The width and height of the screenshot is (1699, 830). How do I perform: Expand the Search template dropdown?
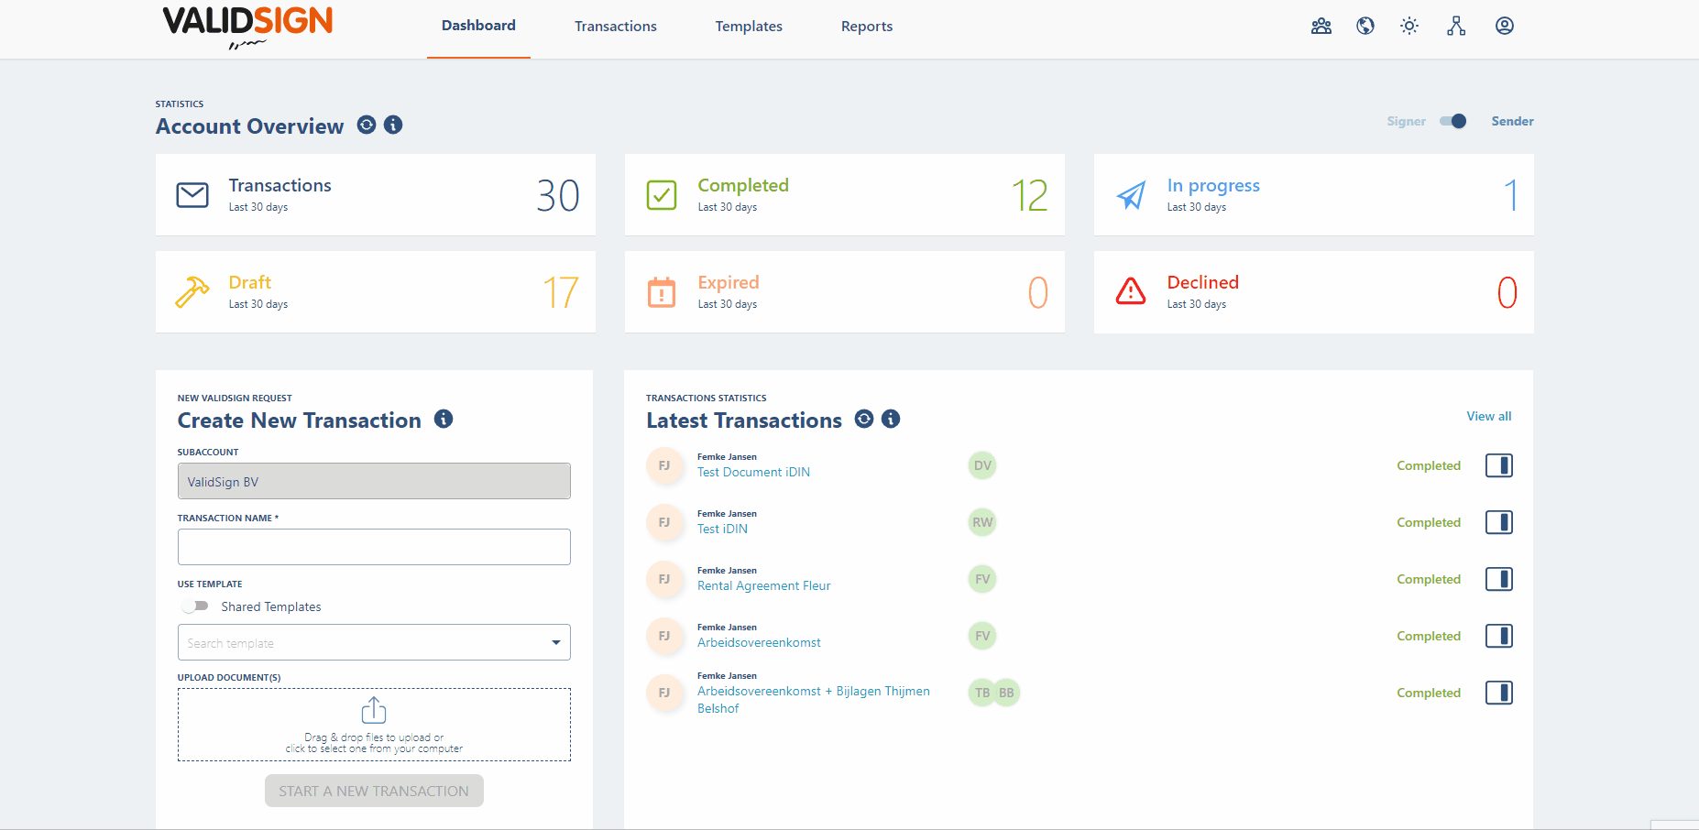pos(555,642)
